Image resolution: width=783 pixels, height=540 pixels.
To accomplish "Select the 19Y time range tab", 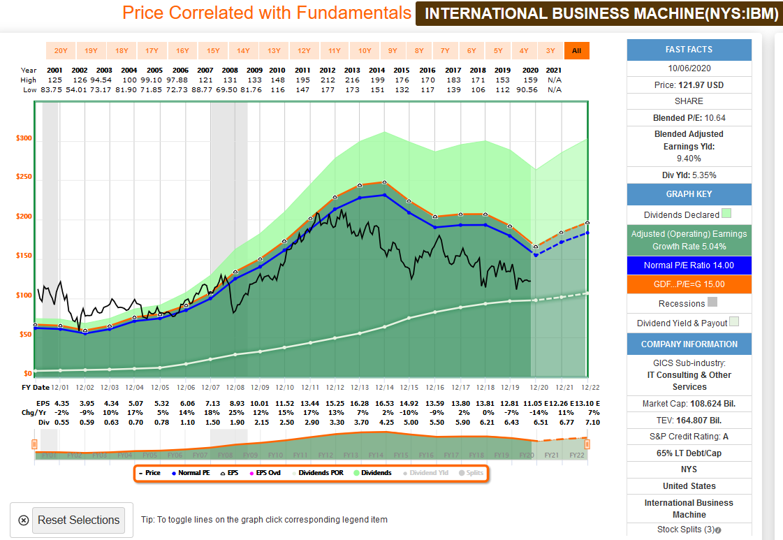I will [x=92, y=50].
